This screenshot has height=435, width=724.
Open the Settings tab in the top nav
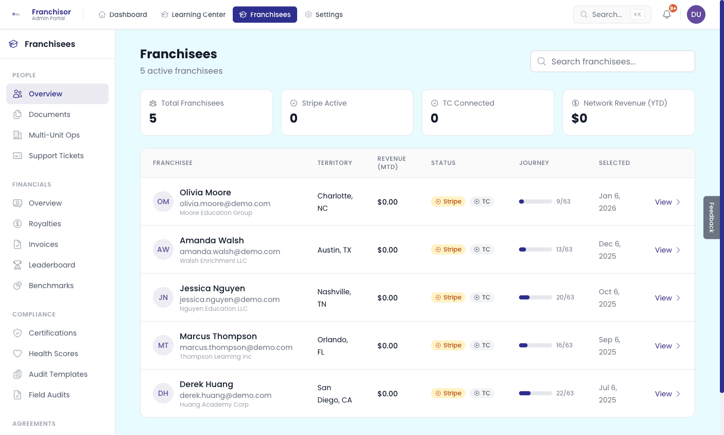[323, 14]
